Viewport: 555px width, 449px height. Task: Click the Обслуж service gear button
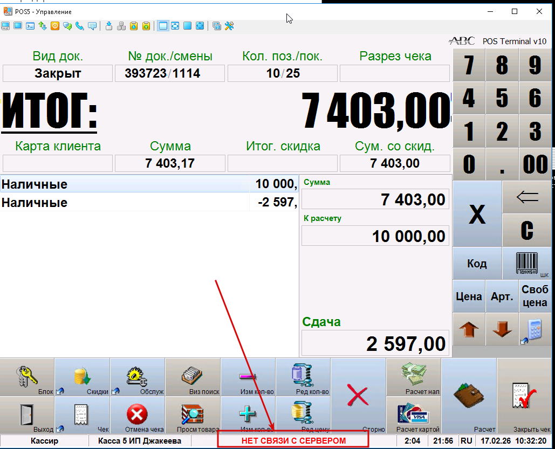138,377
